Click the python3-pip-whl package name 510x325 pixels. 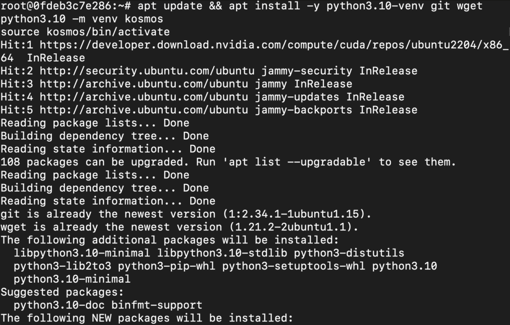point(166,266)
